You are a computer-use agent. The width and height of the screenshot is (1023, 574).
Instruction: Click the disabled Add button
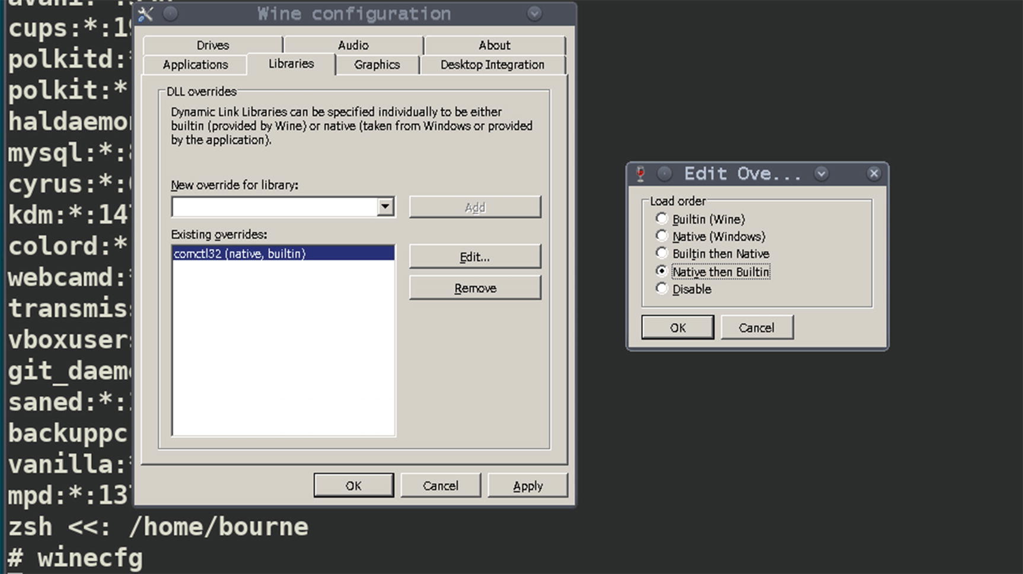point(475,207)
